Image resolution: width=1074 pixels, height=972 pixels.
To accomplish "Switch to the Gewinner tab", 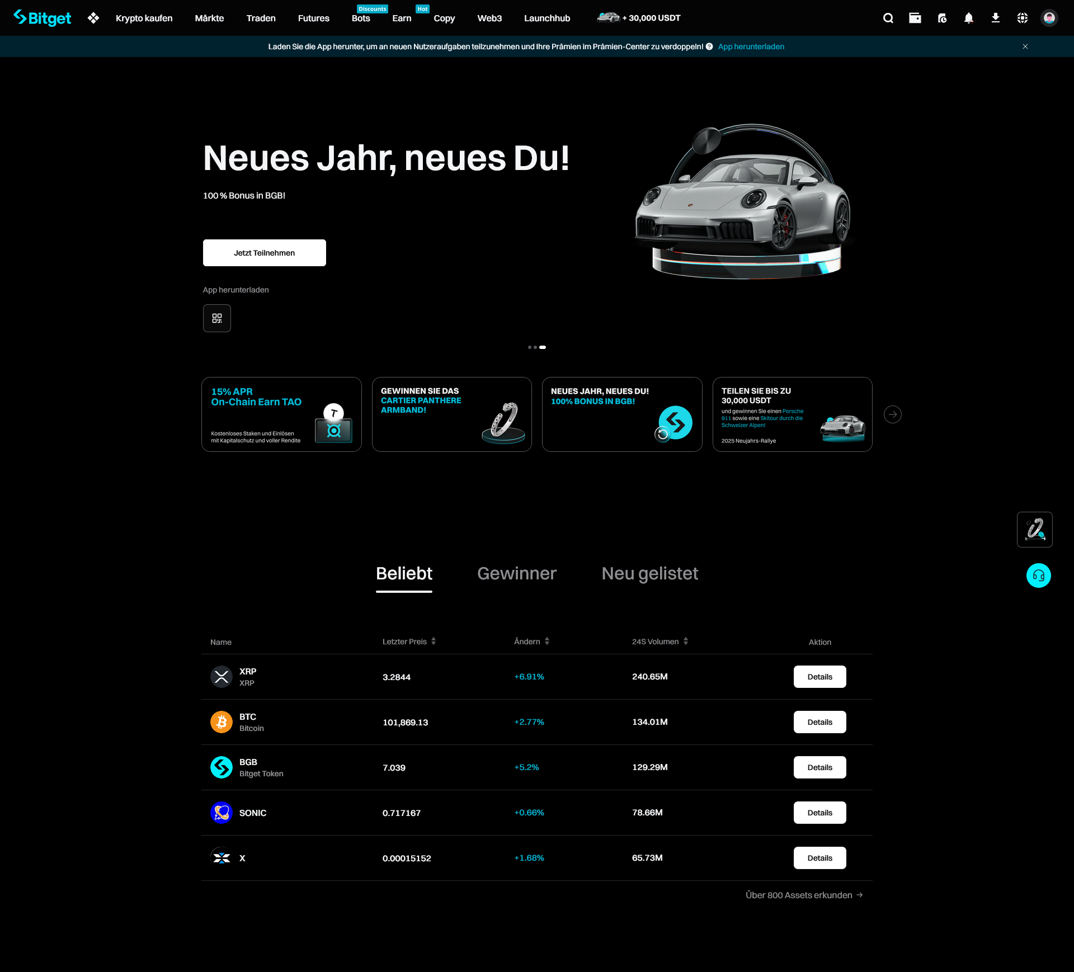I will click(517, 574).
